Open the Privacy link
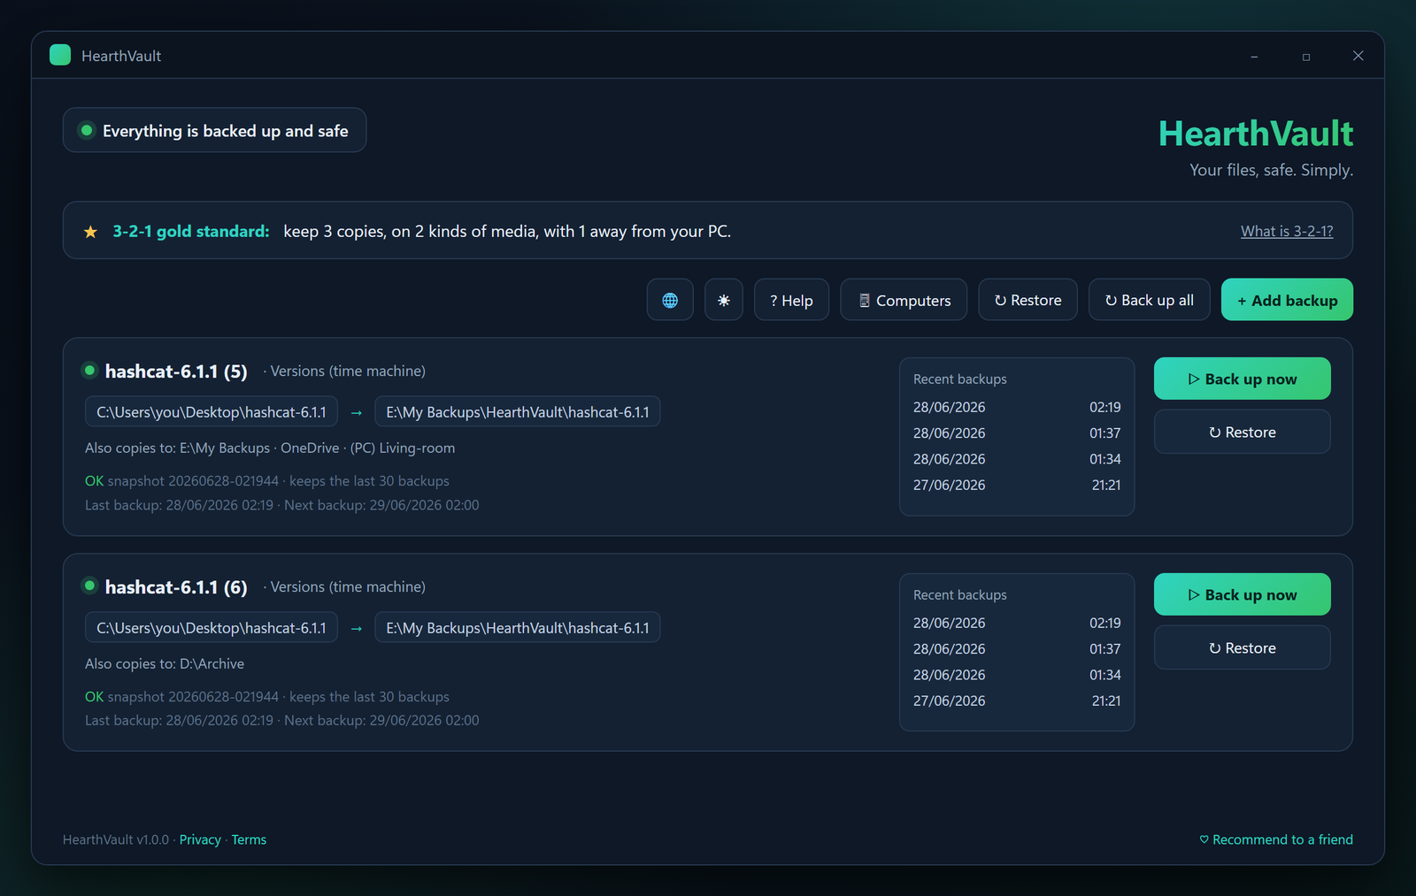1416x896 pixels. coord(200,839)
